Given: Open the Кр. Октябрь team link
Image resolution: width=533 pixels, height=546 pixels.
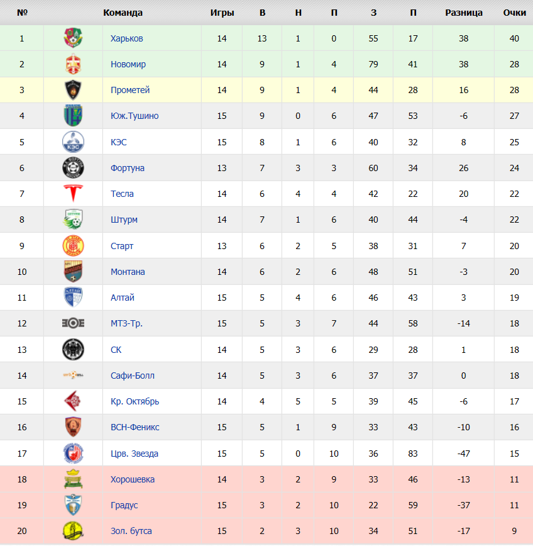Looking at the screenshot, I should click(x=135, y=401).
